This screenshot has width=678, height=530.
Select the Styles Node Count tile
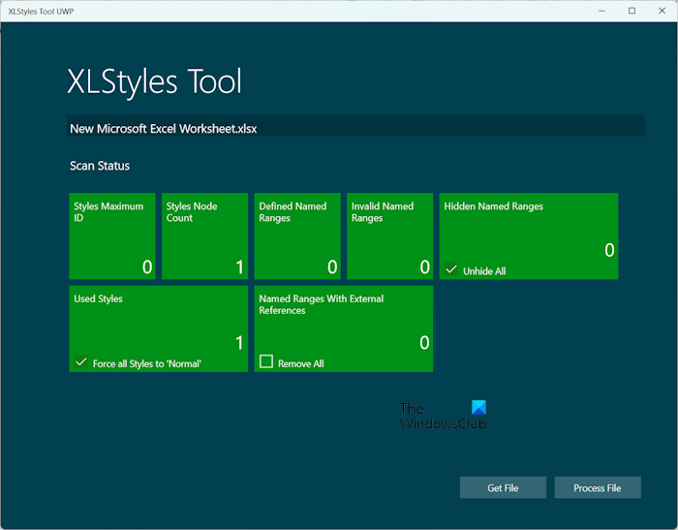204,235
